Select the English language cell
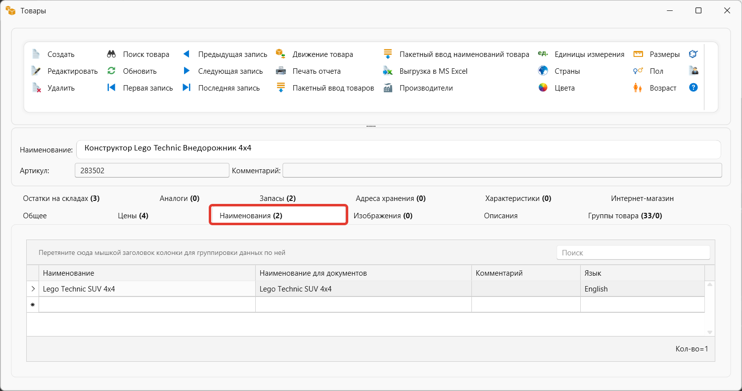742x391 pixels. 643,289
